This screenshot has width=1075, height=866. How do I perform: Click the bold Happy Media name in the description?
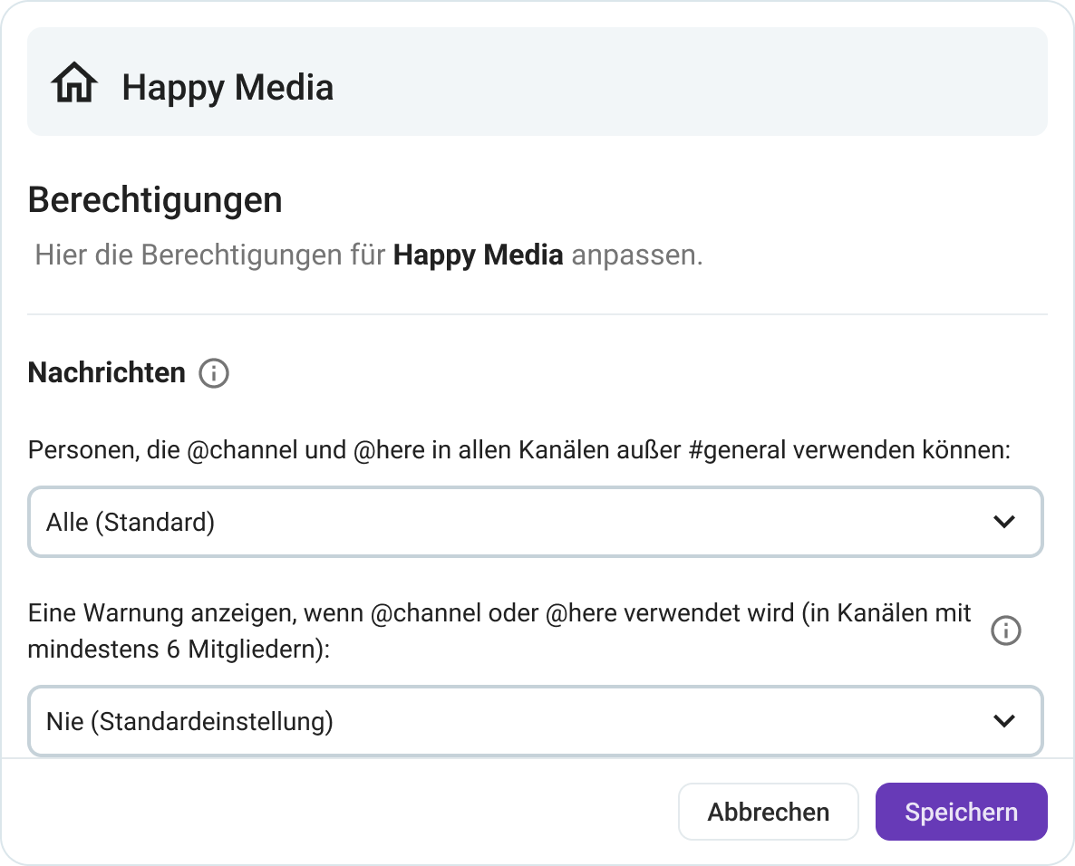tap(478, 255)
